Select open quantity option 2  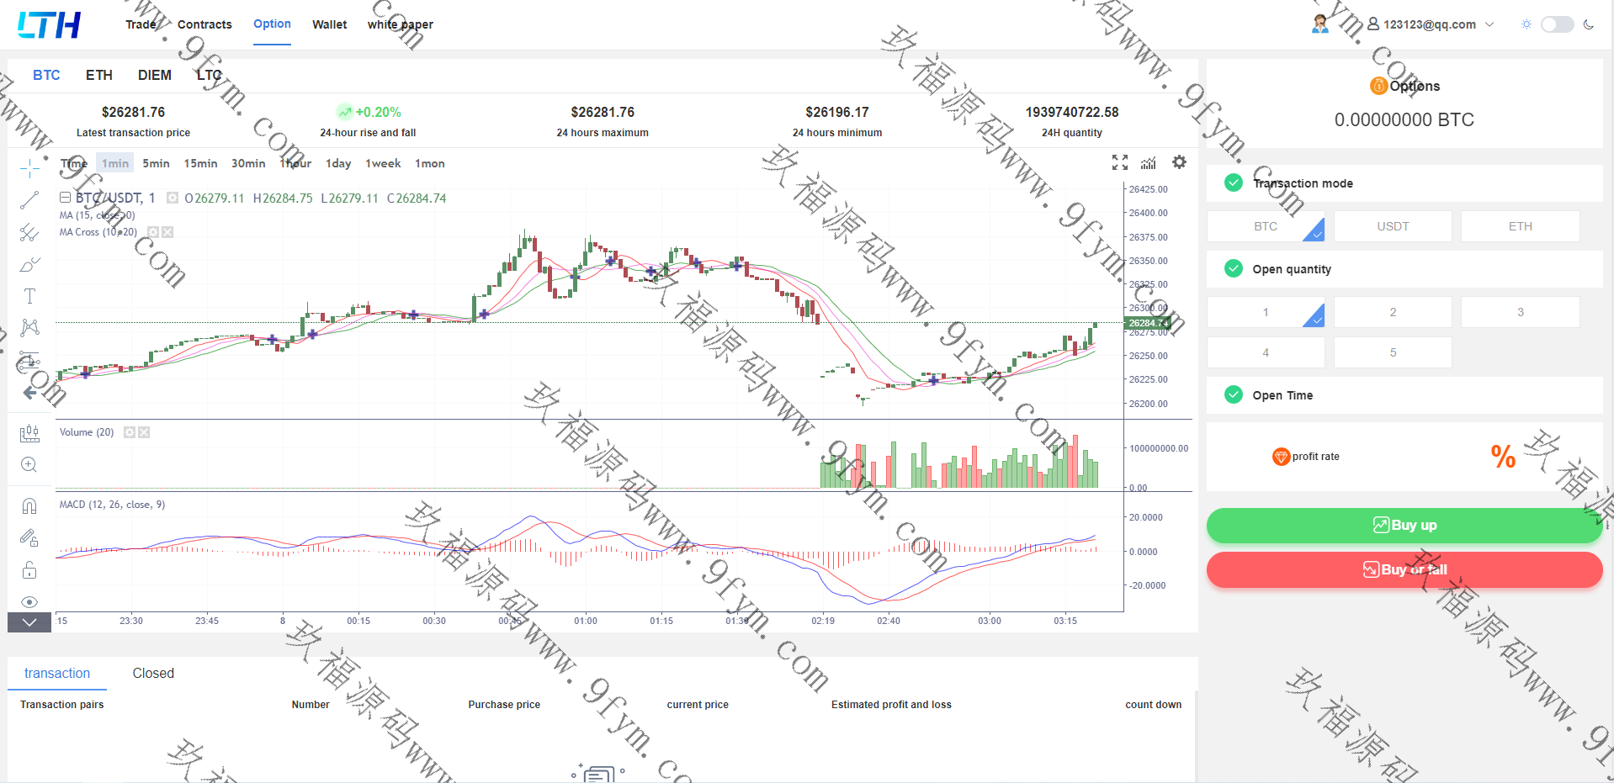1393,312
